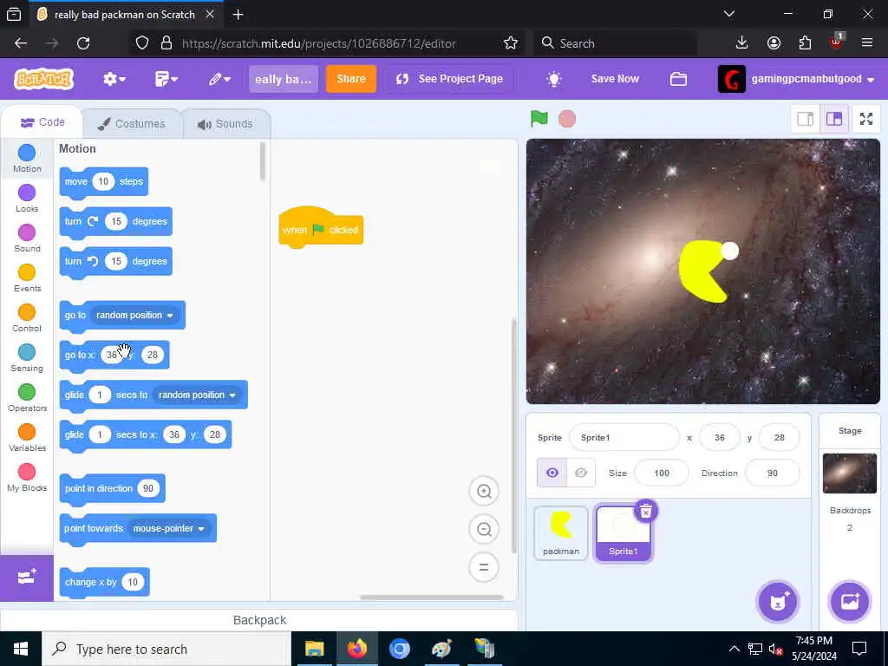Image resolution: width=888 pixels, height=666 pixels.
Task: Select Variables block category
Action: pyautogui.click(x=27, y=438)
